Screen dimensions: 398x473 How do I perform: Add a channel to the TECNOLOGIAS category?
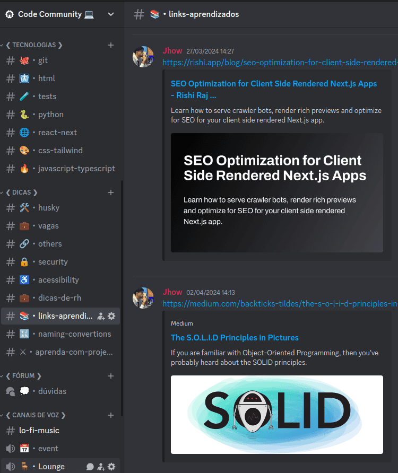tap(111, 45)
